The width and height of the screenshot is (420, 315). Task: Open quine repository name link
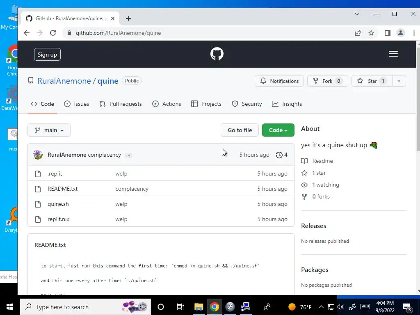108,81
